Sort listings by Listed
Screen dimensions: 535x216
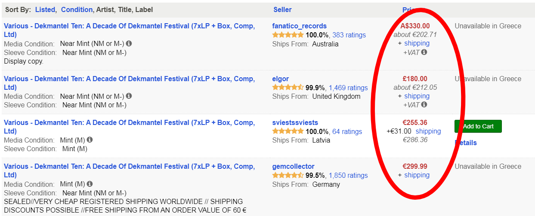(x=46, y=9)
